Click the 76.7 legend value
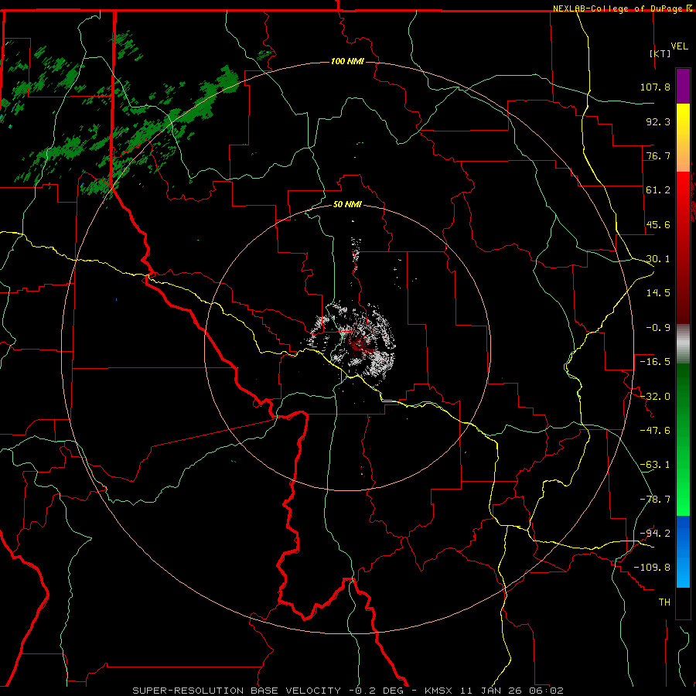The image size is (696, 696). pos(658,155)
